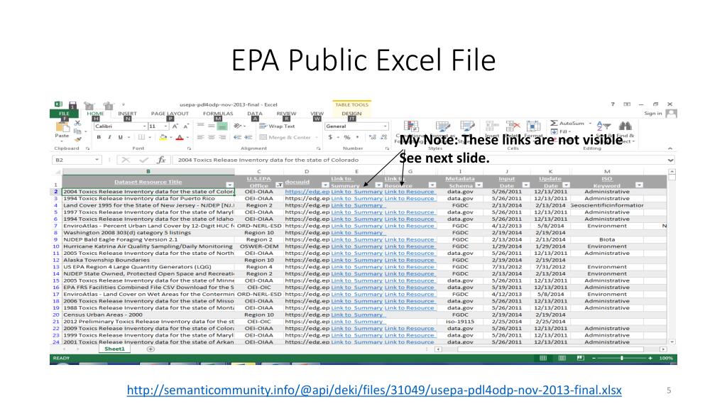Toggle Center horizontal alignment

click(212, 137)
